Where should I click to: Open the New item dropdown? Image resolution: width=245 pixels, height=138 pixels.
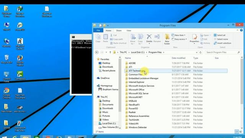(x=178, y=35)
